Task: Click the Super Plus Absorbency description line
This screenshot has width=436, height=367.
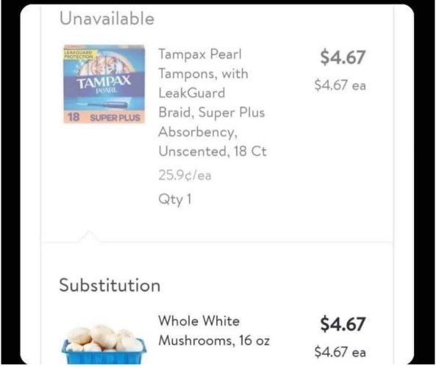Action: pos(212,122)
